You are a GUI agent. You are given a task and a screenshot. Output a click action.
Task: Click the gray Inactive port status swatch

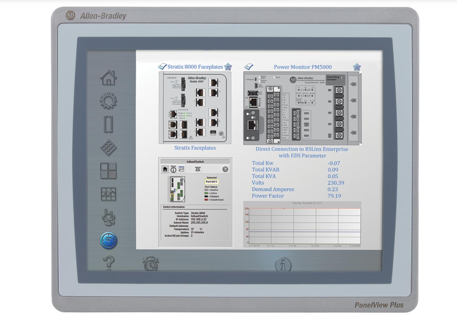(206, 190)
